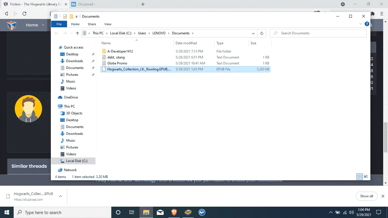The height and width of the screenshot is (218, 388).
Task: Open the File menu in Explorer
Action: (59, 24)
